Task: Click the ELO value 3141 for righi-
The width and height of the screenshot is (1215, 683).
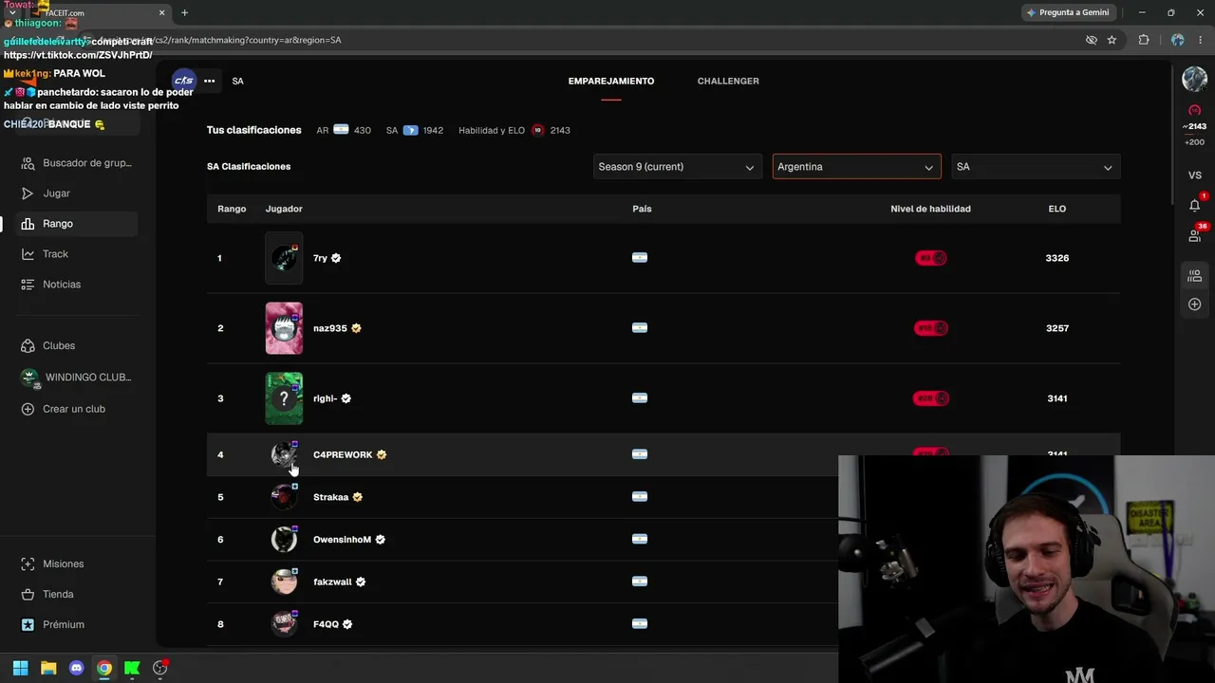Action: click(x=1056, y=398)
